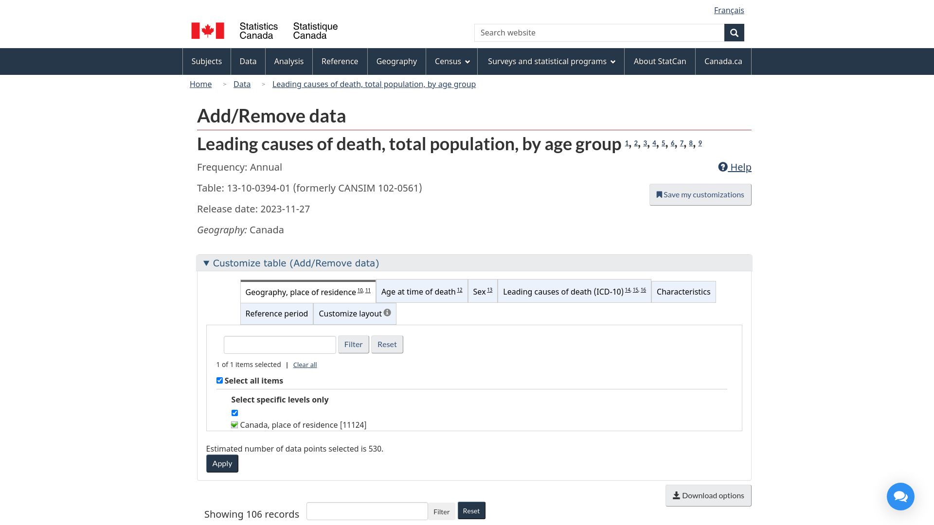Uncheck Canada, place of residence checkbox
This screenshot has height=525, width=934.
(x=234, y=425)
